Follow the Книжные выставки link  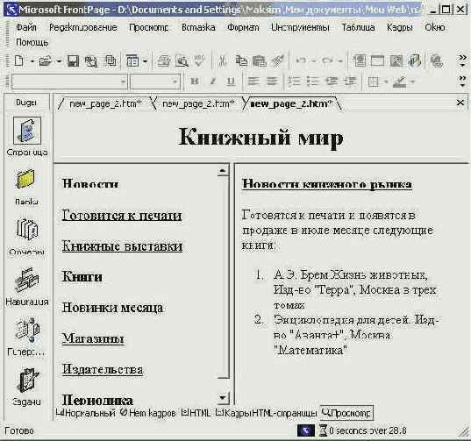122,246
